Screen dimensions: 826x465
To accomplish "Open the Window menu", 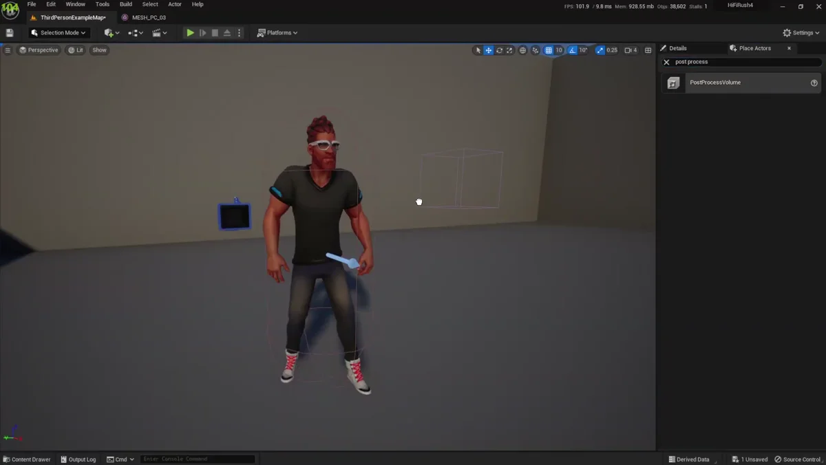I will tap(76, 4).
